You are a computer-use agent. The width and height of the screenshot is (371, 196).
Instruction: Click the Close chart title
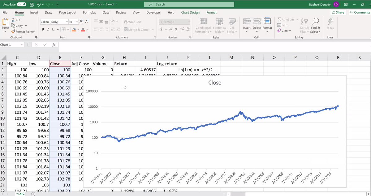click(x=215, y=83)
